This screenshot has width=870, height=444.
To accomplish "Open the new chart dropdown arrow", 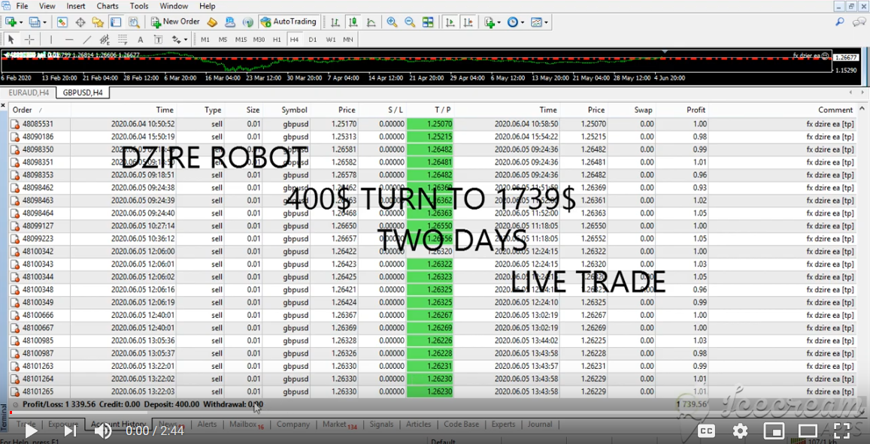I will (21, 23).
